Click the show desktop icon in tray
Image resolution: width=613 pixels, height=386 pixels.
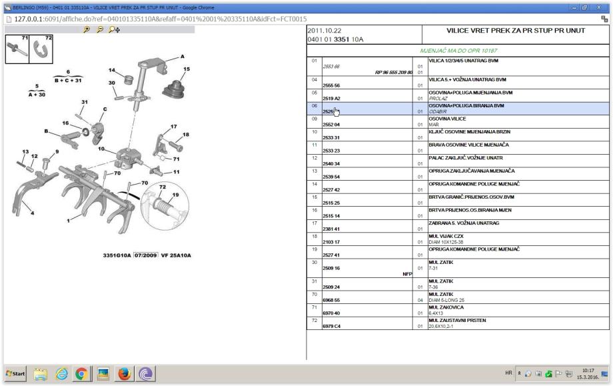[605, 374]
